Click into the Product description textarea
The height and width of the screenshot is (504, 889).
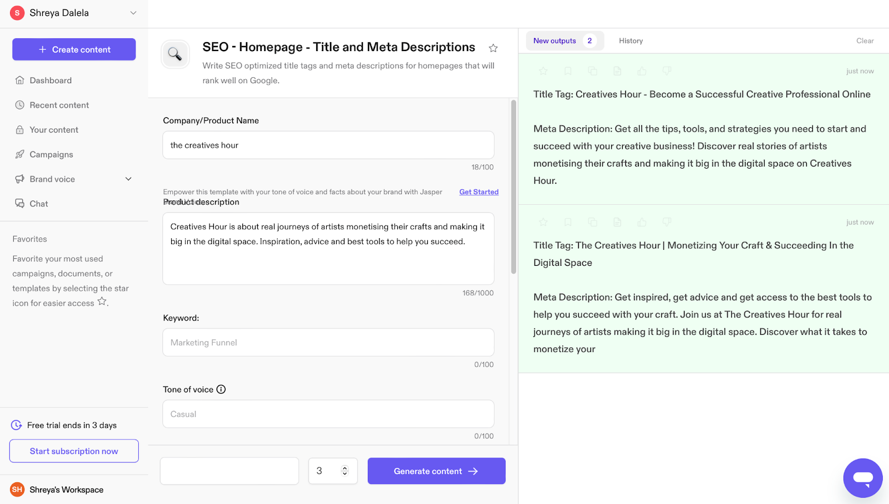pos(328,249)
